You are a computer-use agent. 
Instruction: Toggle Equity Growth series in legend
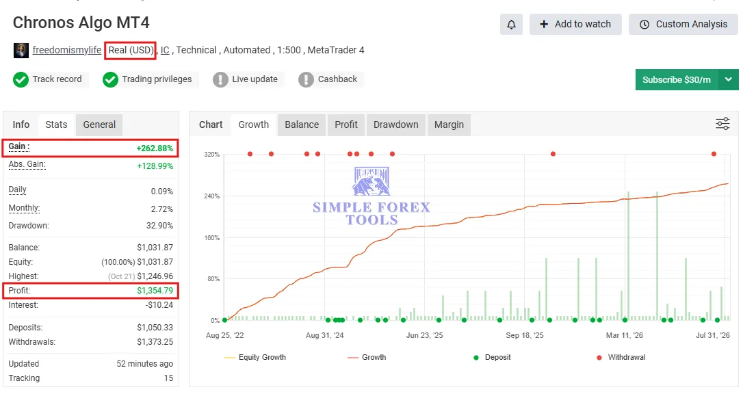(255, 357)
